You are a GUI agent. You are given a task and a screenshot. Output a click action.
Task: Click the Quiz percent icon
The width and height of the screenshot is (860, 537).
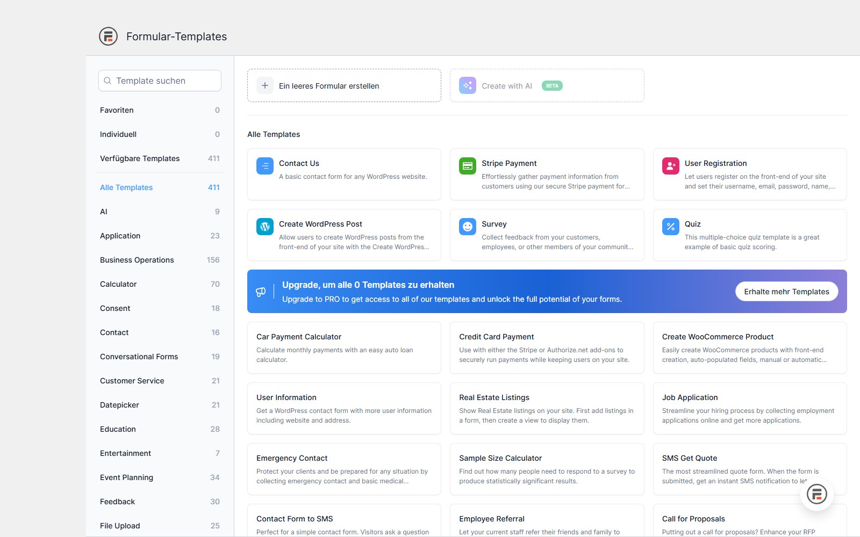pos(671,227)
